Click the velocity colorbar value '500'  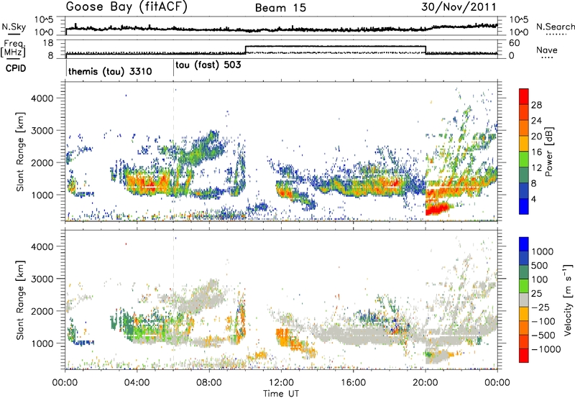[540, 265]
